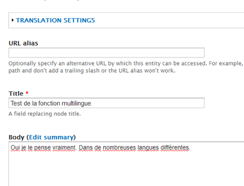244x186 pixels.
Task: Click the underlined word 'Oui' in Body
Action: click(x=15, y=148)
